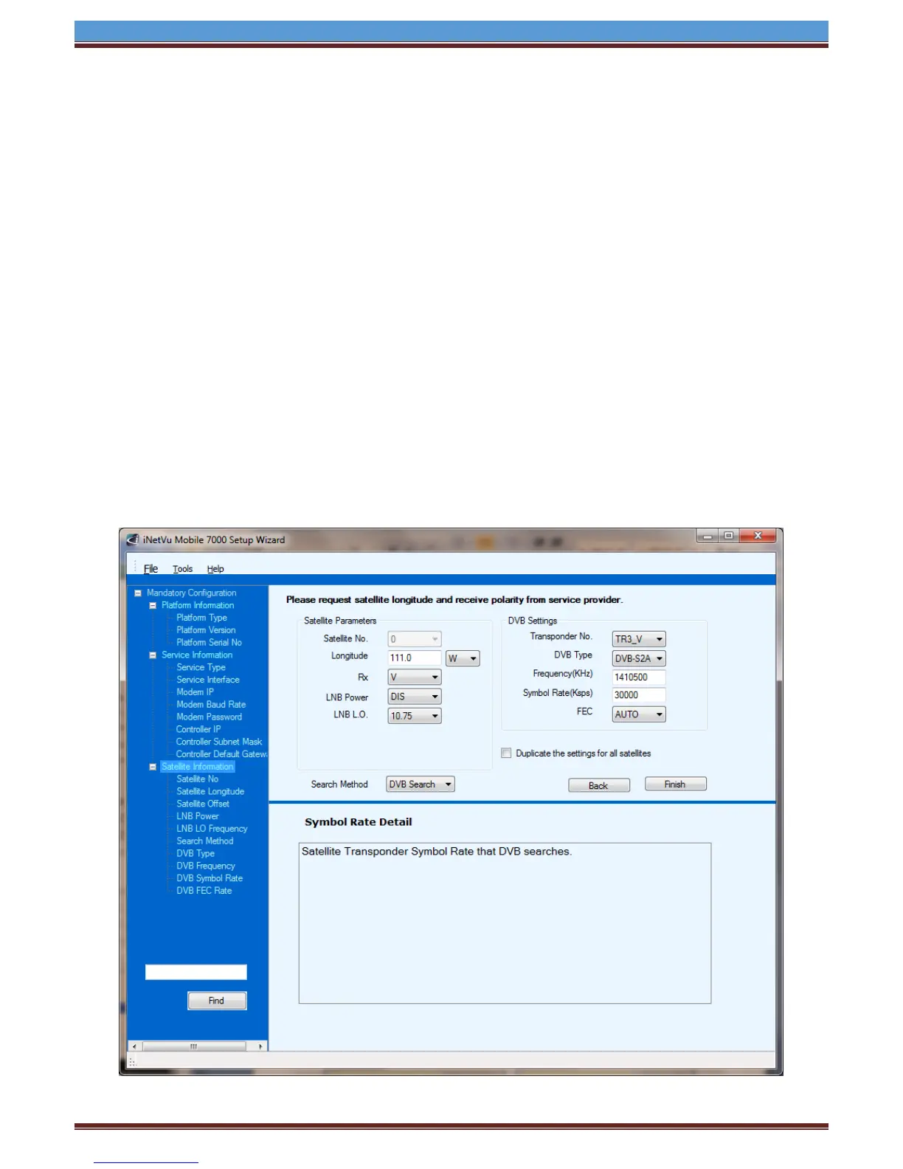
Task: Select DVB Type tree item
Action: pos(196,854)
